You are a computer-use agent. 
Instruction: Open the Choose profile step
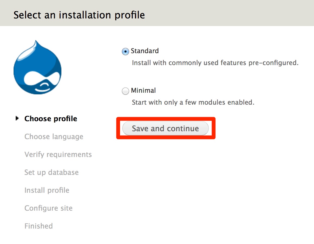pyautogui.click(x=51, y=118)
